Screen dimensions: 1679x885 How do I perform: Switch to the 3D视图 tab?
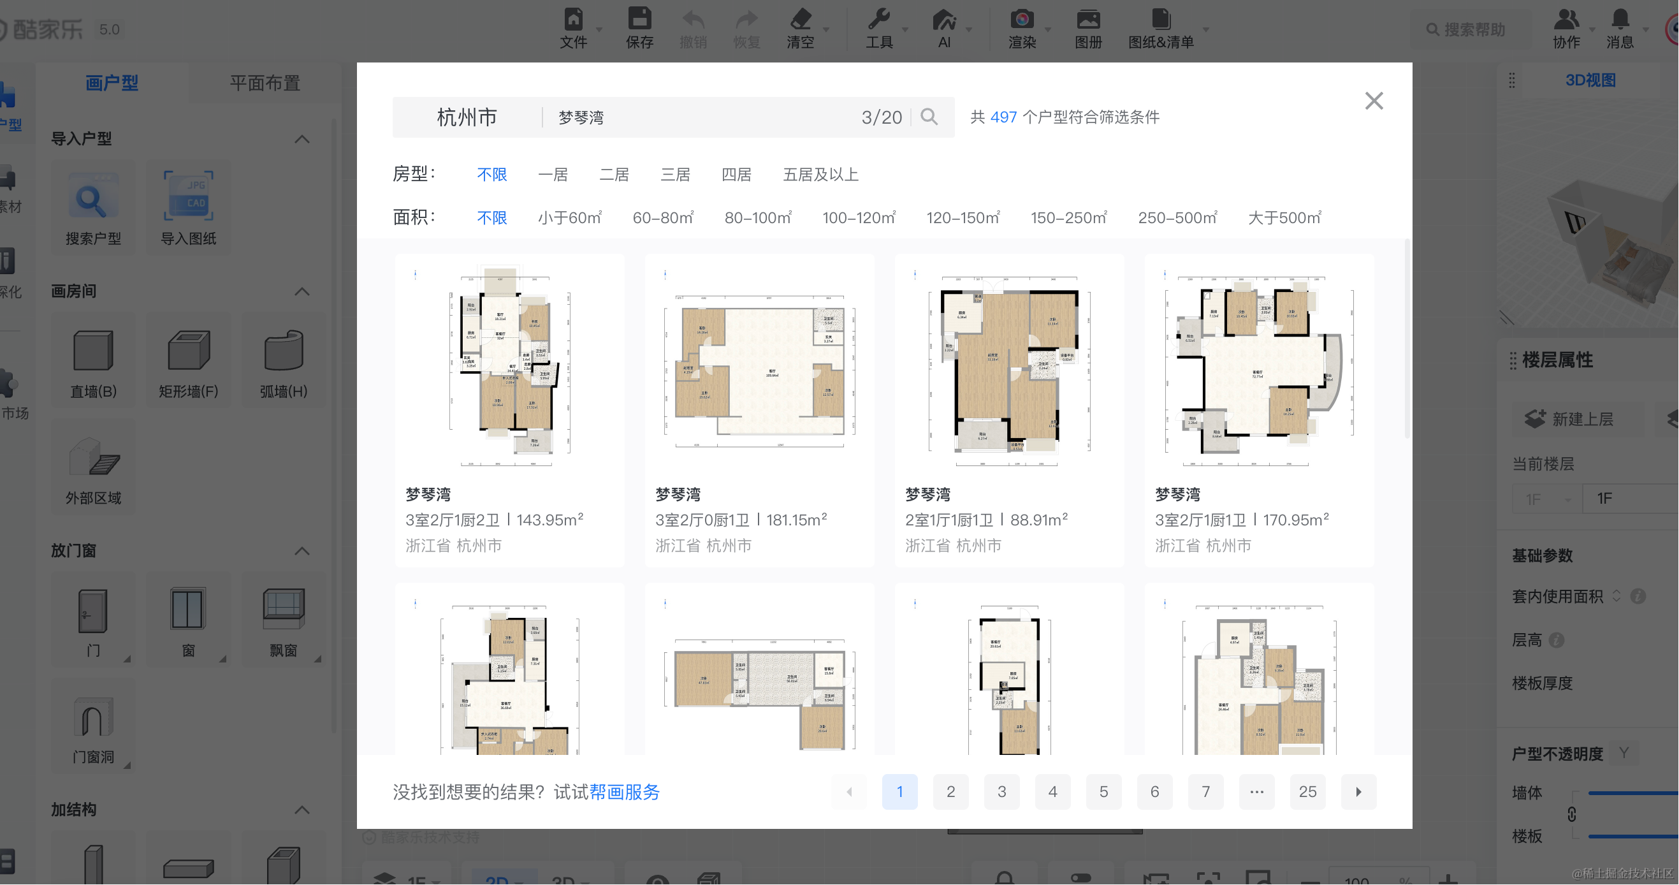coord(1590,80)
